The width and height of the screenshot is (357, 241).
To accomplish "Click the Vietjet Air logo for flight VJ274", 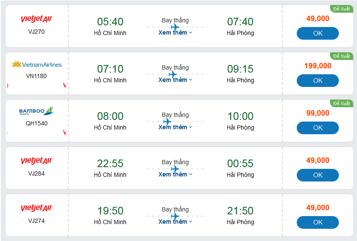I will 36,209.
